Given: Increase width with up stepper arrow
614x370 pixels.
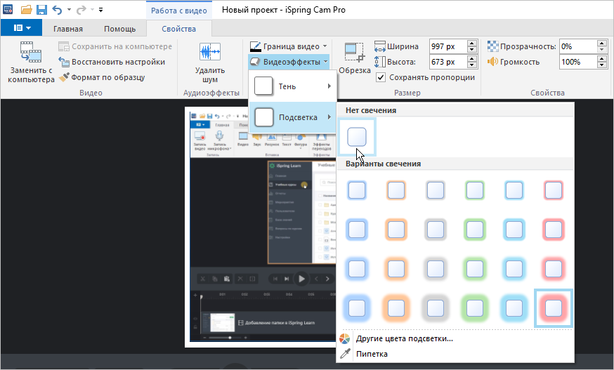Looking at the screenshot, I should click(x=472, y=43).
